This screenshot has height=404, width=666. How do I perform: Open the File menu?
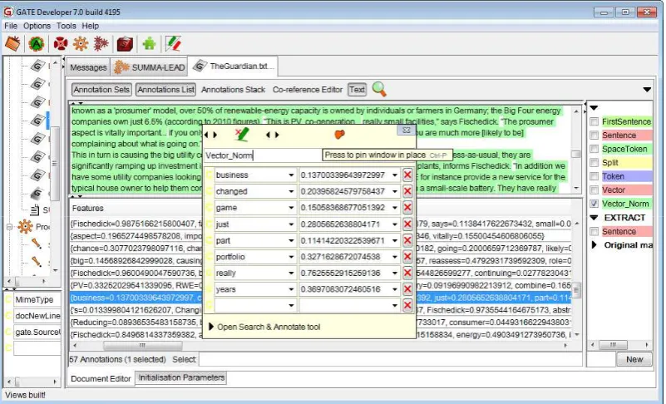click(x=11, y=26)
